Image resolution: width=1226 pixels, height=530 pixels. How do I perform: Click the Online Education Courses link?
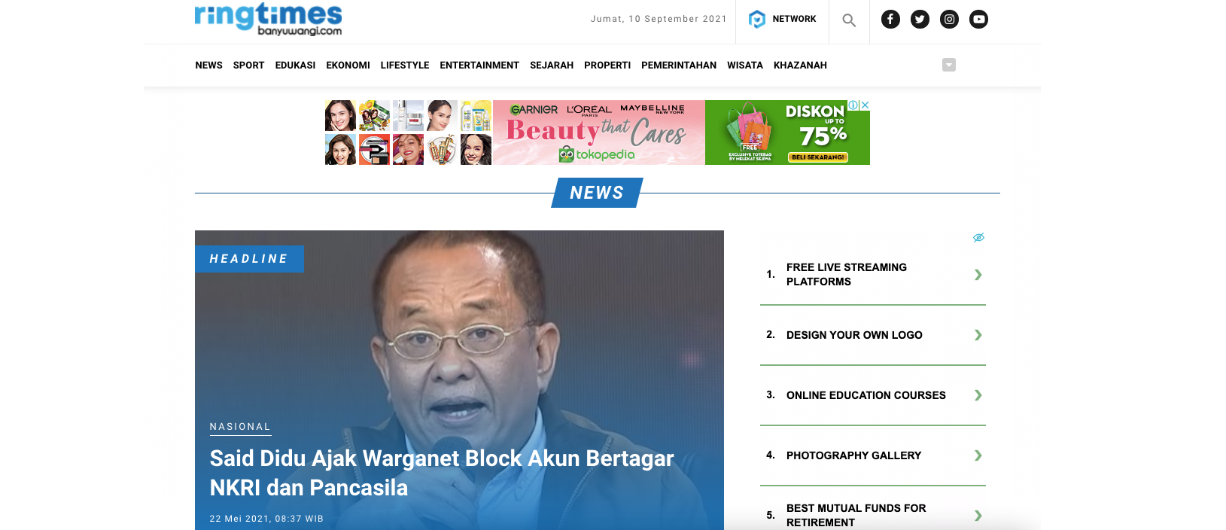click(866, 395)
